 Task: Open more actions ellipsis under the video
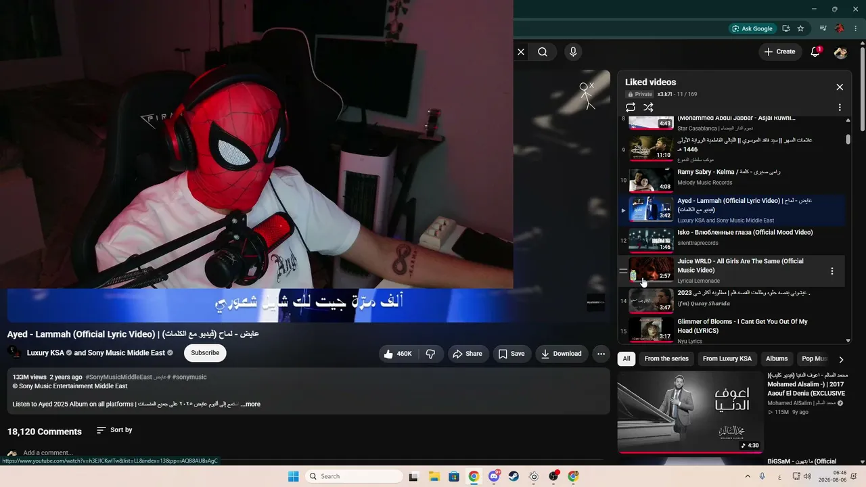601,354
